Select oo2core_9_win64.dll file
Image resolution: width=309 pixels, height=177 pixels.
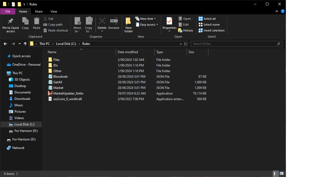pyautogui.click(x=65, y=99)
